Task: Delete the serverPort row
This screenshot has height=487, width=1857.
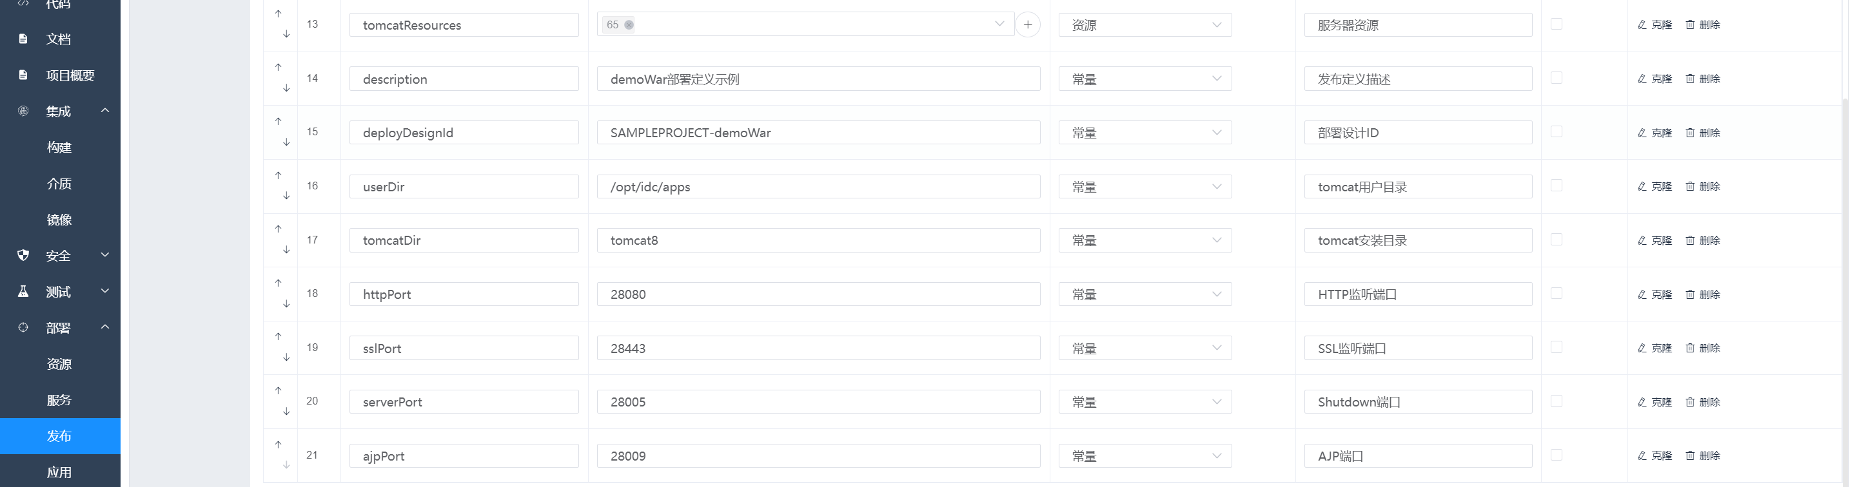Action: click(1702, 402)
